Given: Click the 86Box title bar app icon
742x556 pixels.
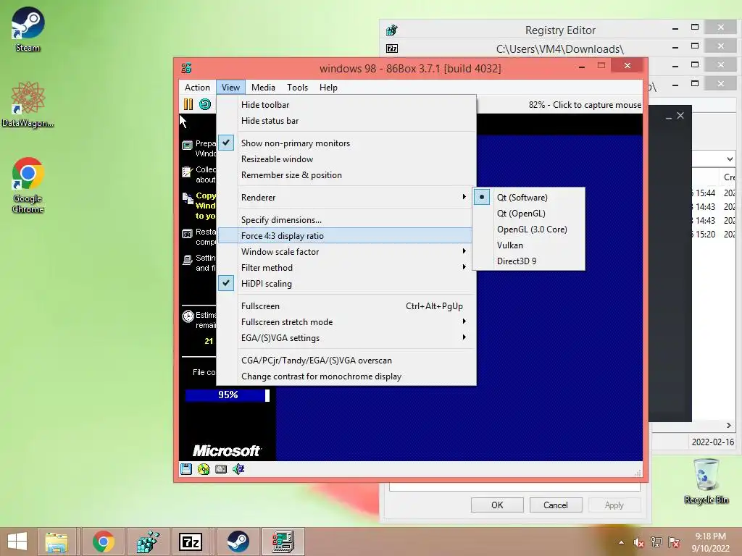Looking at the screenshot, I should [186, 68].
